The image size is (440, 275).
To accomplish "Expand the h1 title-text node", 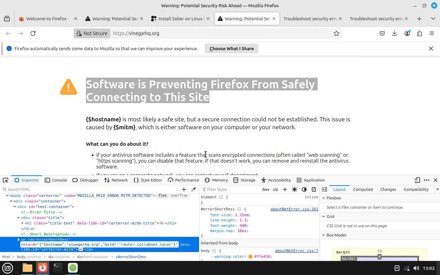I will (22, 223).
